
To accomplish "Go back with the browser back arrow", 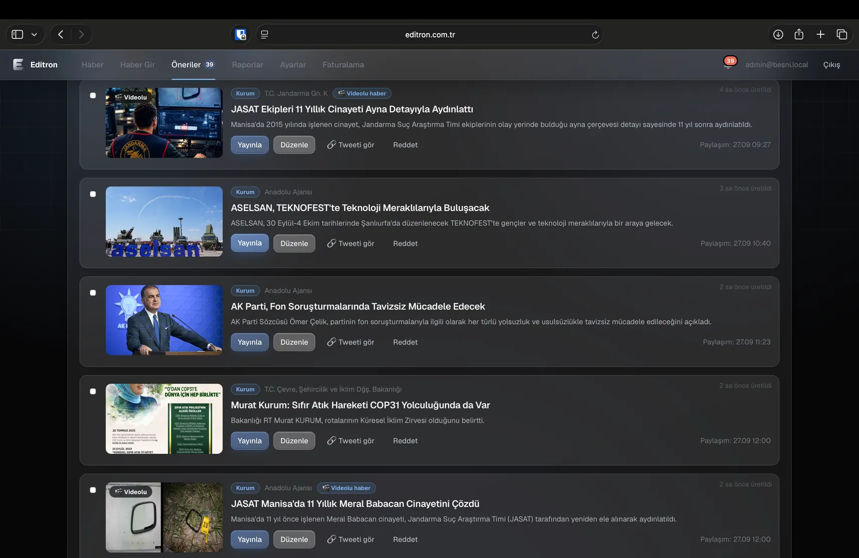I will click(61, 35).
